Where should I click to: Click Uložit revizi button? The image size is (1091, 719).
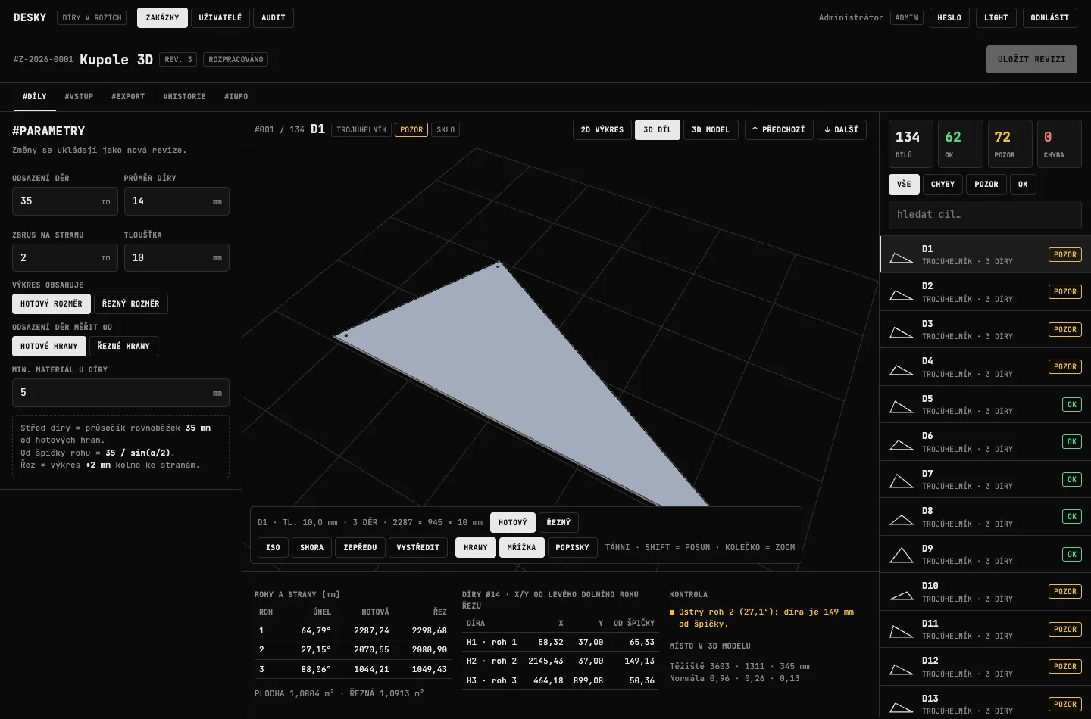coord(1032,59)
